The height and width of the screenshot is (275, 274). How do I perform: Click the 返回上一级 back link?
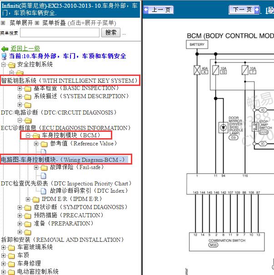(x=25, y=48)
